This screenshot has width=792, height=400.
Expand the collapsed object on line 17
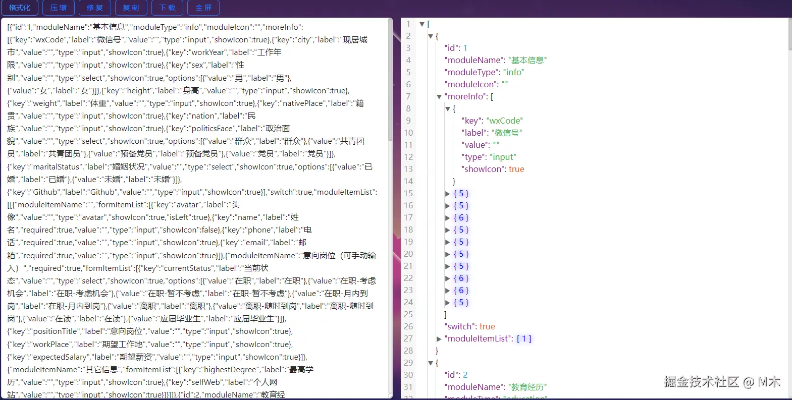(x=448, y=218)
